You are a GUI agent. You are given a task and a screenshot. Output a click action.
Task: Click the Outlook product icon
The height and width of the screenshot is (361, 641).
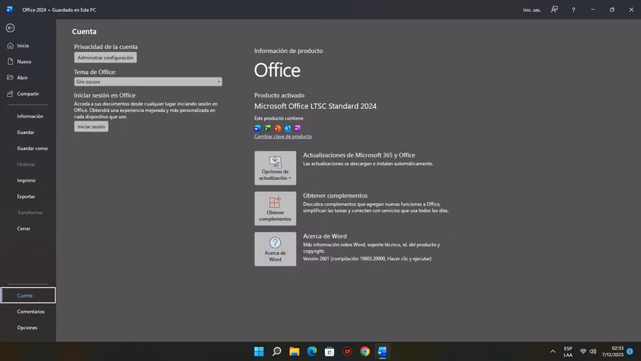click(x=287, y=129)
